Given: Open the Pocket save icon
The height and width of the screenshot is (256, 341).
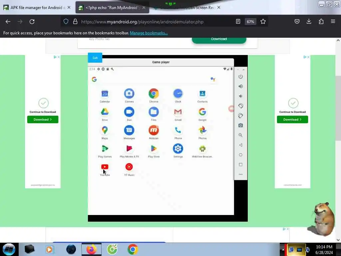Looking at the screenshot, I should 297,22.
